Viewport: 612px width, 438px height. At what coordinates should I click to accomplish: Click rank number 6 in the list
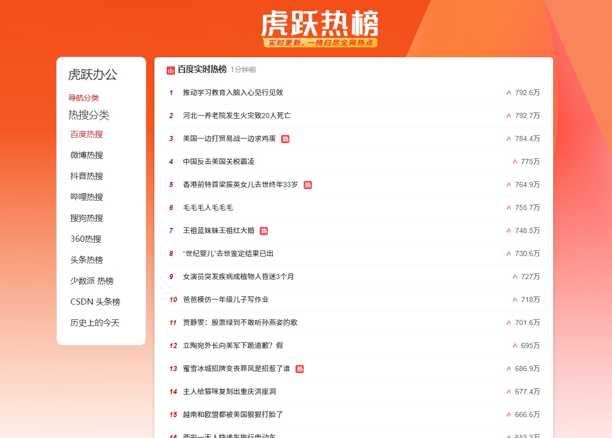click(x=171, y=208)
